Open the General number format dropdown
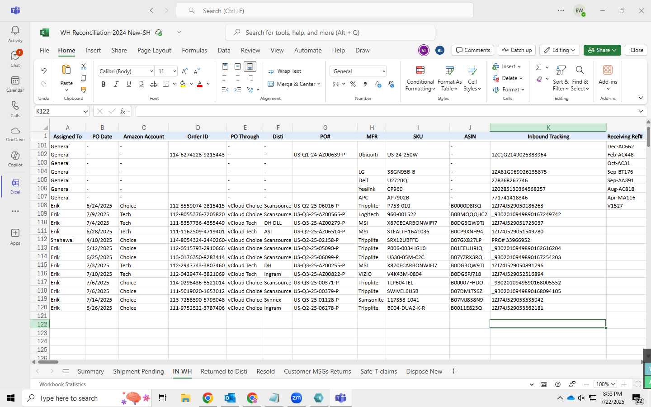651x407 pixels. pyautogui.click(x=384, y=71)
